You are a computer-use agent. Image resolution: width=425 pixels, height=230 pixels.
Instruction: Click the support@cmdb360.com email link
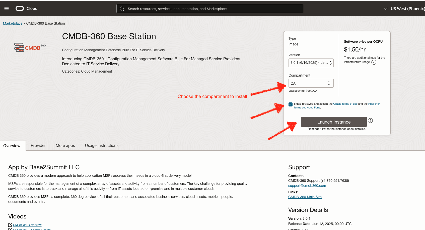coord(307,186)
